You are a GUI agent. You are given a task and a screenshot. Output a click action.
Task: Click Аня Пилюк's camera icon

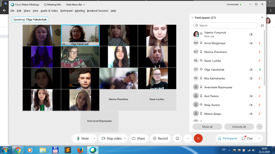(251, 96)
